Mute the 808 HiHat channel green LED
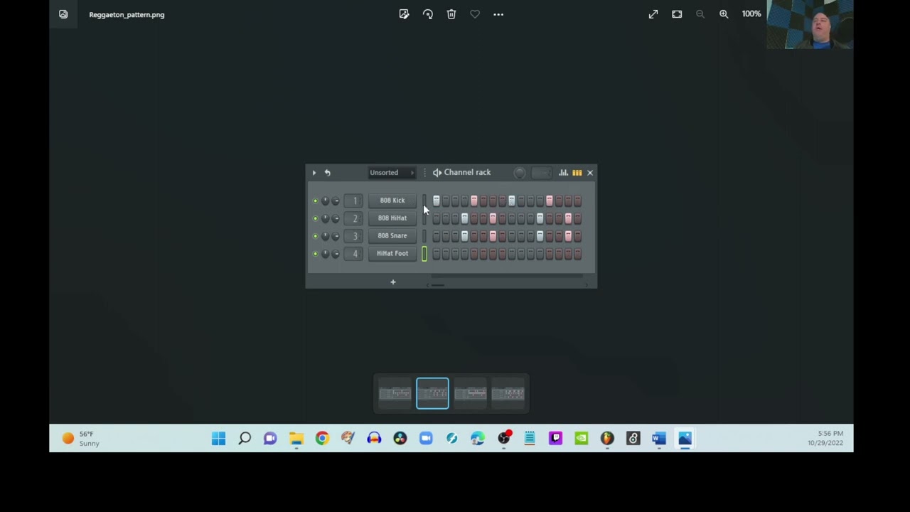Viewport: 910px width, 512px height. [316, 218]
